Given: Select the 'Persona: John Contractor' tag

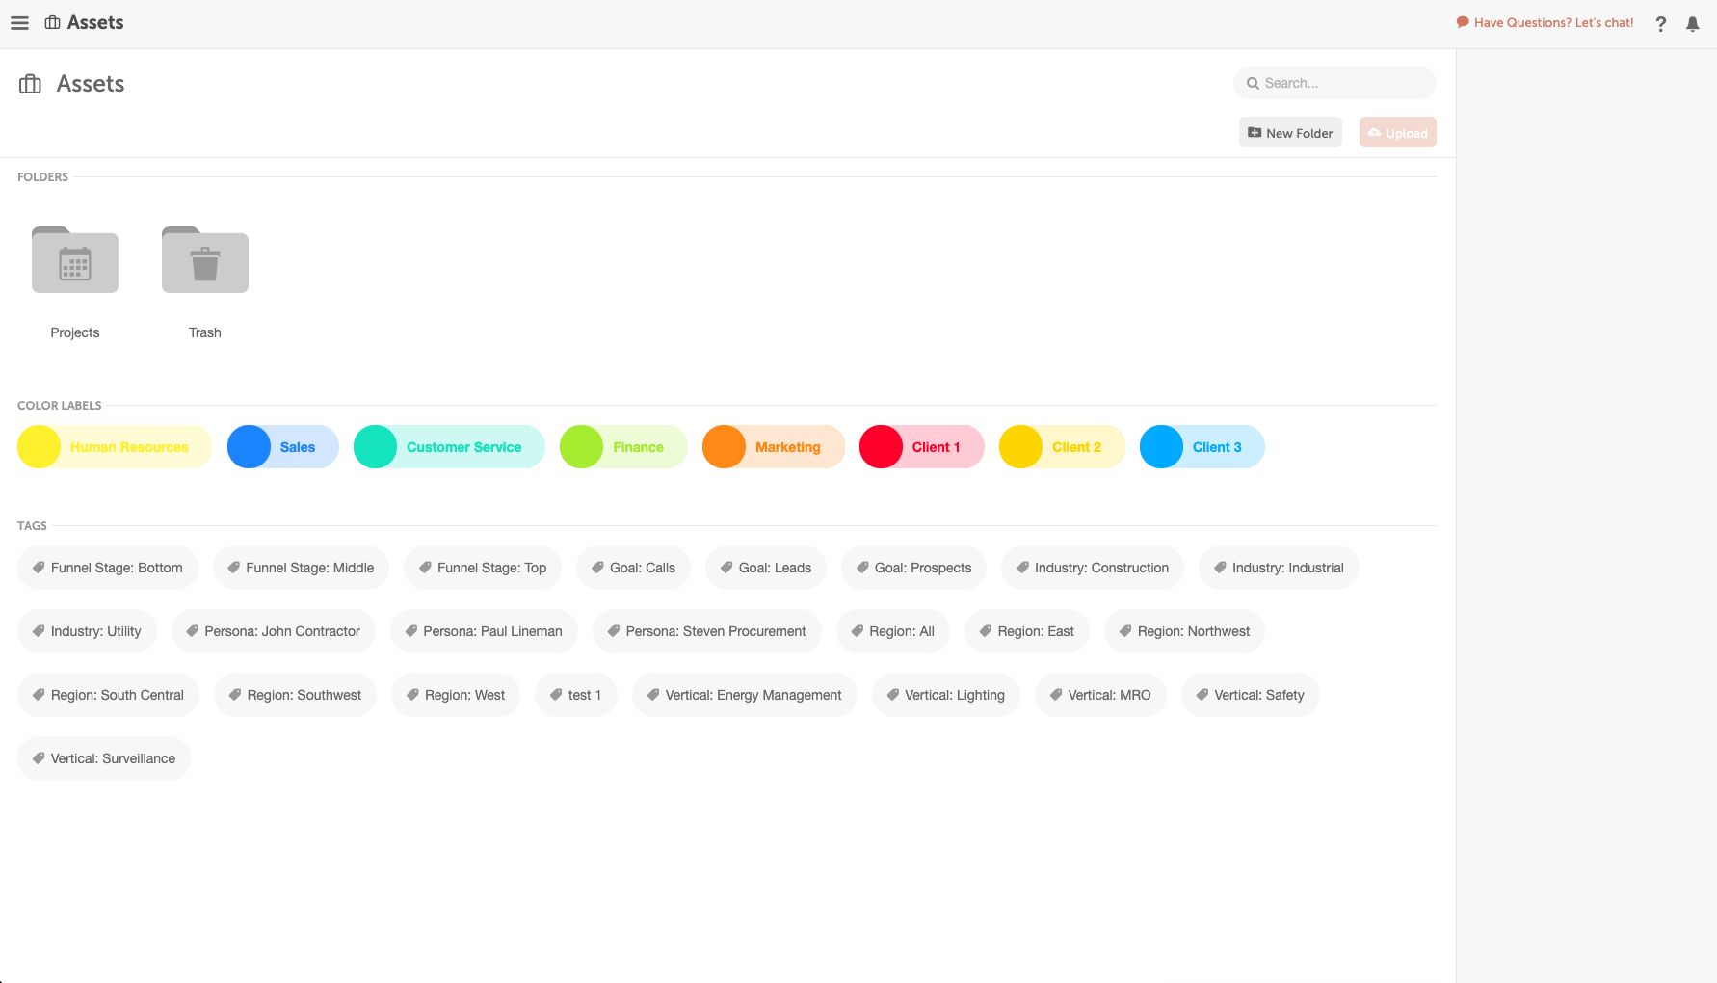Looking at the screenshot, I should coord(273,631).
